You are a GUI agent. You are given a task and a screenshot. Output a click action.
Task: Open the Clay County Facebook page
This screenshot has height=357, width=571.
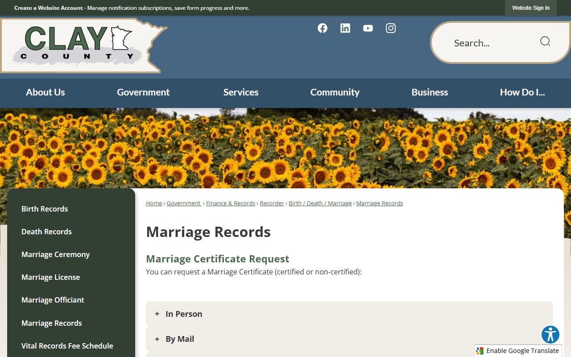[323, 28]
